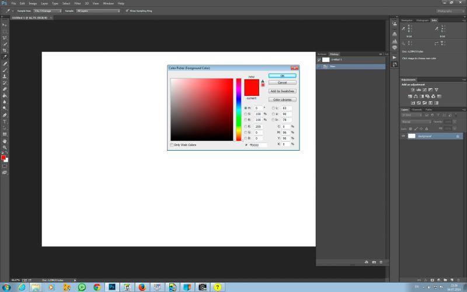Select the Type tool
The height and width of the screenshot is (292, 467).
pos(5,121)
